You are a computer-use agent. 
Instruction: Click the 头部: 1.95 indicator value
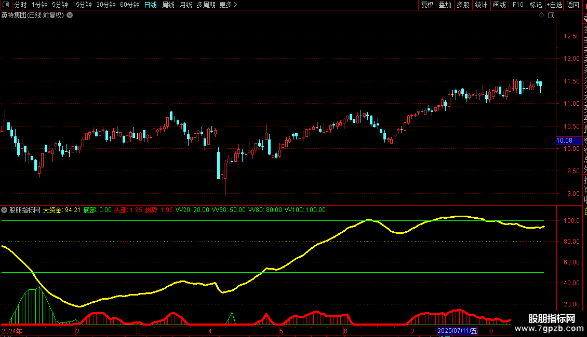point(128,210)
